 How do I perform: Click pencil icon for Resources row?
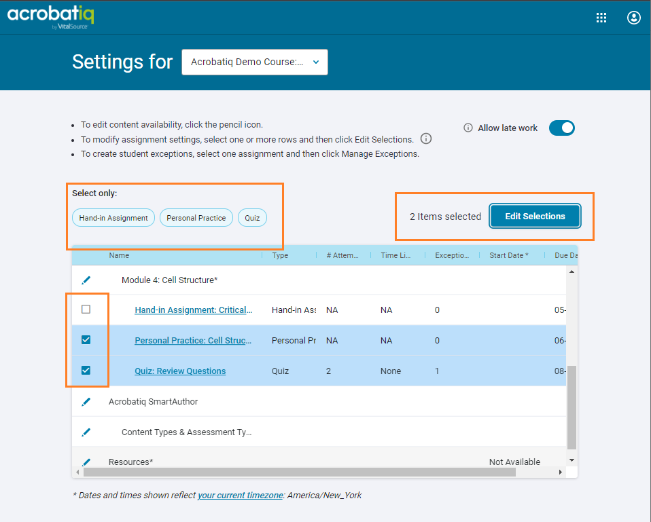point(86,462)
